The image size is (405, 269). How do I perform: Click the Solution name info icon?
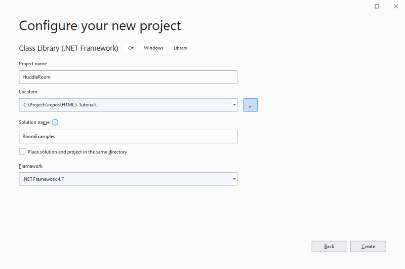pyautogui.click(x=55, y=122)
